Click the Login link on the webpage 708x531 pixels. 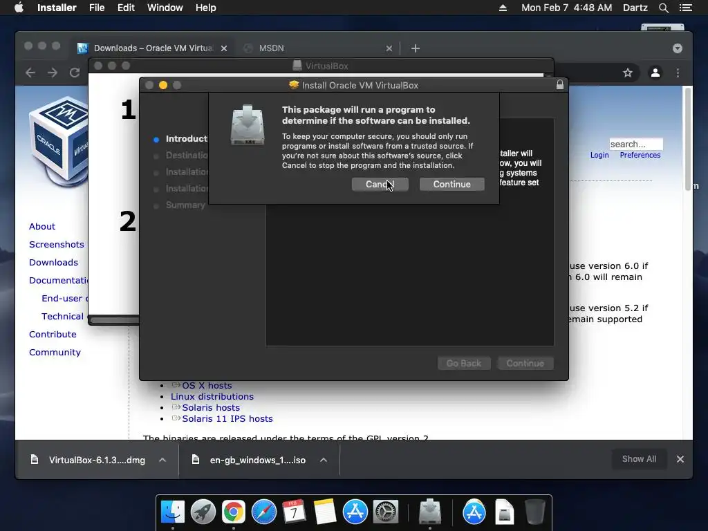(599, 155)
